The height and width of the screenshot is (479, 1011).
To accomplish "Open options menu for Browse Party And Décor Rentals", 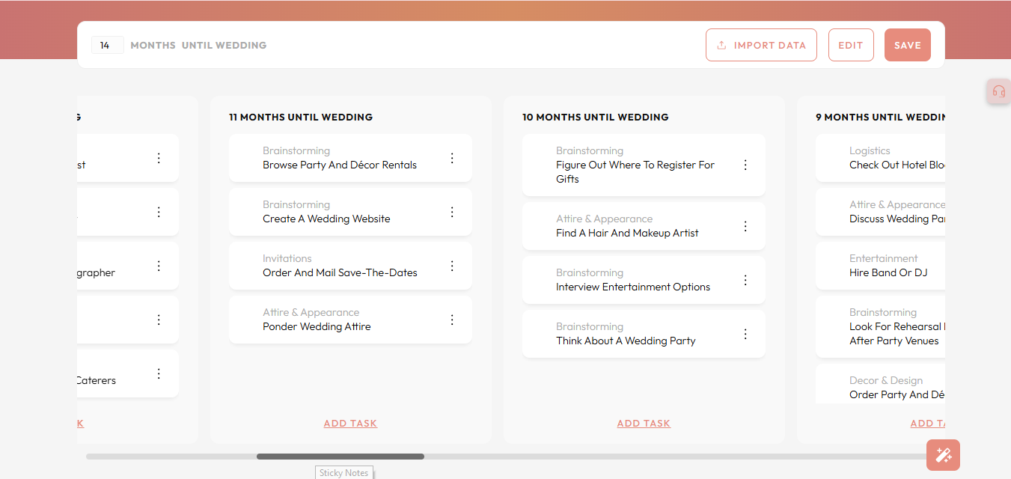I will click(452, 158).
